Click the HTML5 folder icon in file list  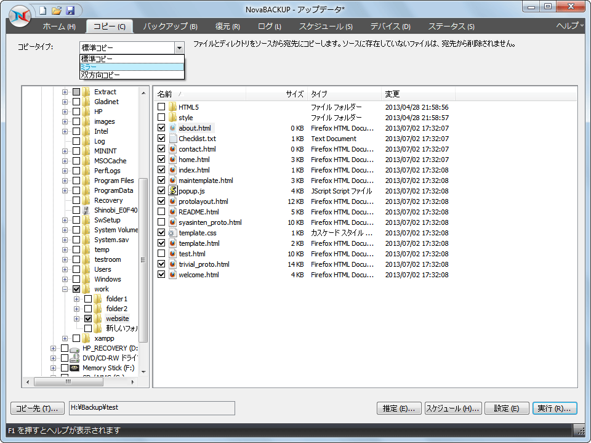click(x=172, y=107)
